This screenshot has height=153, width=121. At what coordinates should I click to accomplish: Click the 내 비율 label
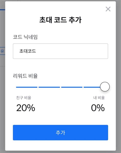coord(99,98)
